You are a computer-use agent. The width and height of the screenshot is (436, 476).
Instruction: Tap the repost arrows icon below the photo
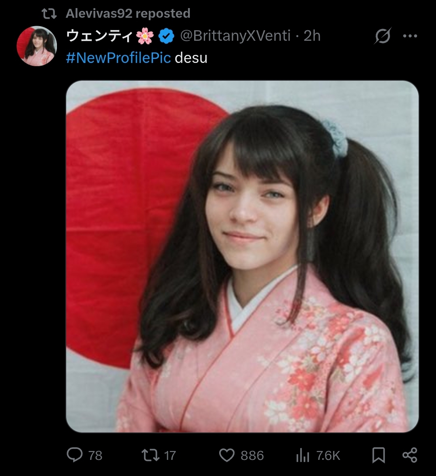(151, 455)
